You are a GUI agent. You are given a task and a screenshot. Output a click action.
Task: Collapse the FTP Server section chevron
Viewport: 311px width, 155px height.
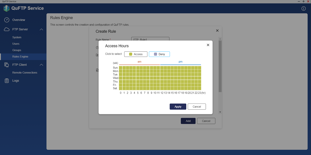click(x=41, y=29)
